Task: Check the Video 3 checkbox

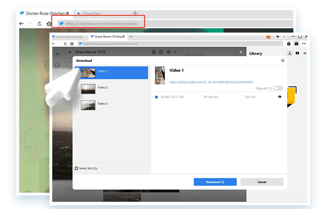Action: (76, 105)
